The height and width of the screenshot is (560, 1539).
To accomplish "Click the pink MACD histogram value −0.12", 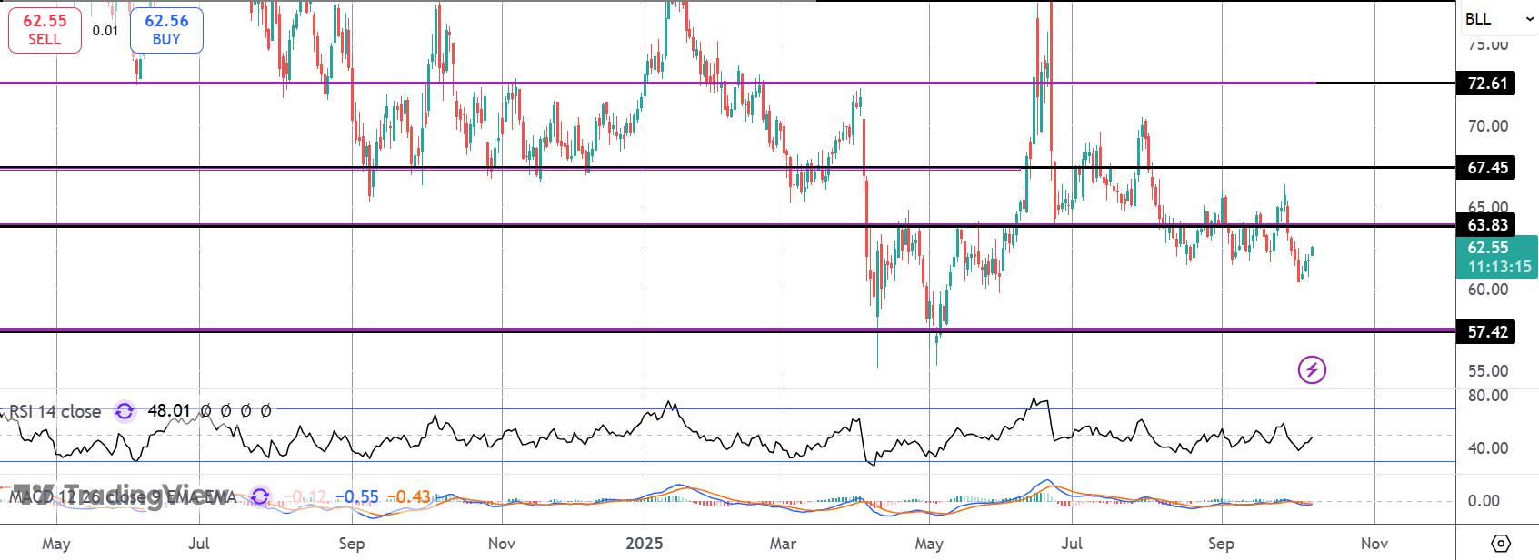I will (305, 496).
